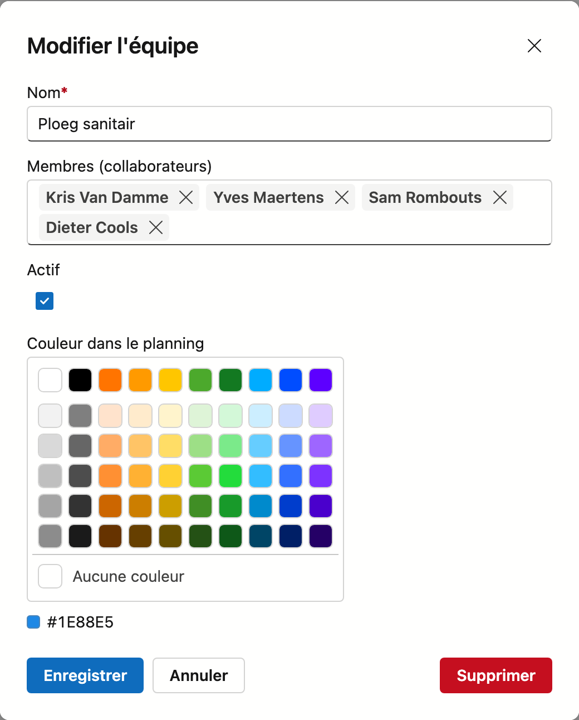Click the Sam Rombouts member name
The width and height of the screenshot is (579, 720).
(425, 197)
